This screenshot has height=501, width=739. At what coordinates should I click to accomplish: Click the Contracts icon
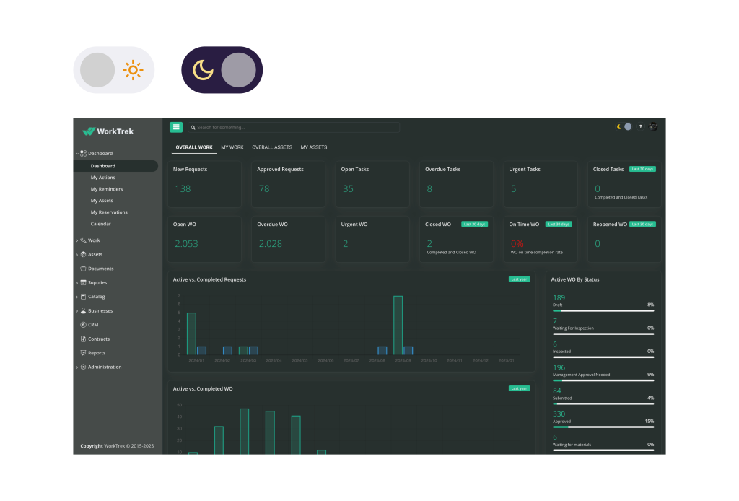pyautogui.click(x=83, y=339)
